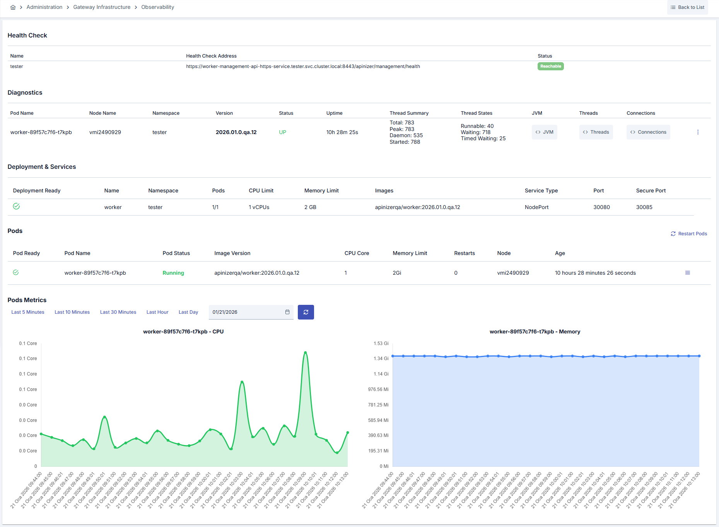Click the Pod Status column header
This screenshot has height=527, width=719.
tap(176, 253)
